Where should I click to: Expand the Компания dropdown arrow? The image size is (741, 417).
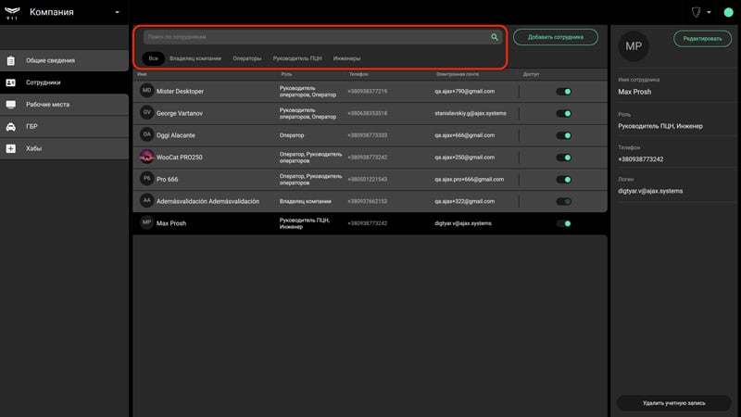tap(118, 12)
